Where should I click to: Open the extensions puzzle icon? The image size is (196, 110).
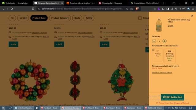163,9
